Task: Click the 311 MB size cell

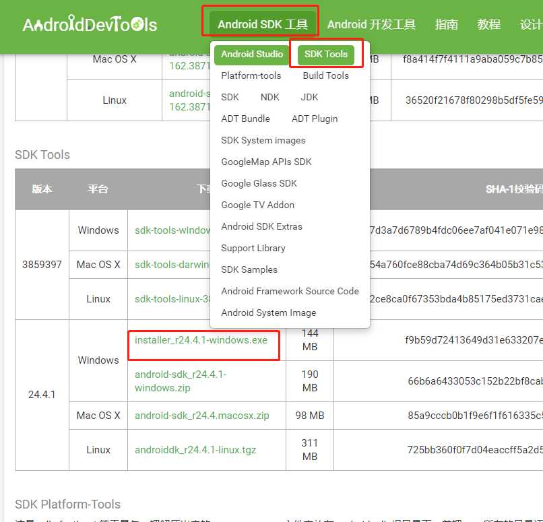Action: [310, 450]
